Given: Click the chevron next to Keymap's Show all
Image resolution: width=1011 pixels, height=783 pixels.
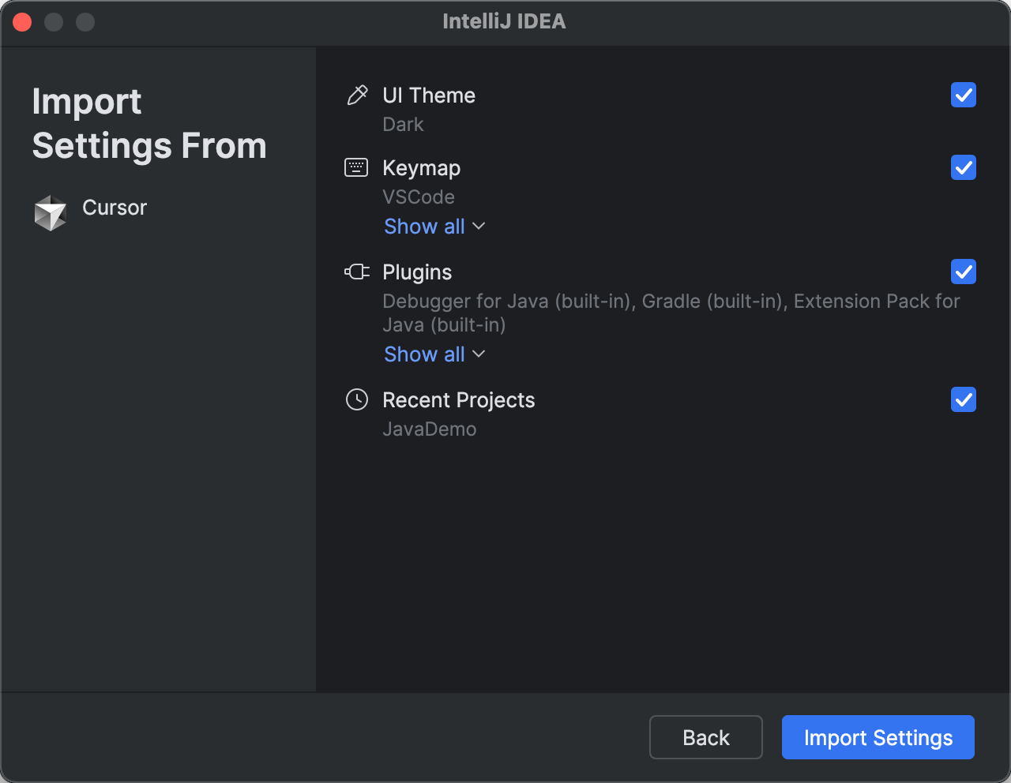Looking at the screenshot, I should (x=479, y=227).
